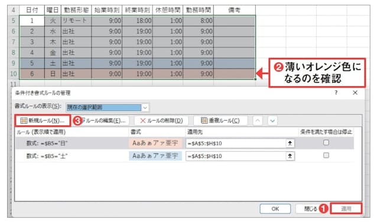Select the リモート cell in row 5

(x=76, y=21)
